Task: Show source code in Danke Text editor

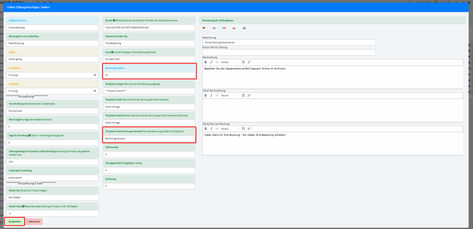Action: tap(217, 129)
